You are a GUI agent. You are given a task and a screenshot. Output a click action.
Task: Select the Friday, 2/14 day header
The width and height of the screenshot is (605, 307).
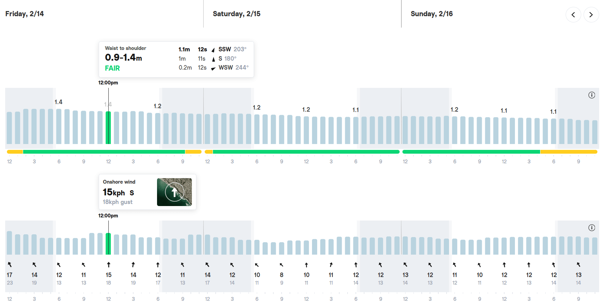(x=25, y=14)
